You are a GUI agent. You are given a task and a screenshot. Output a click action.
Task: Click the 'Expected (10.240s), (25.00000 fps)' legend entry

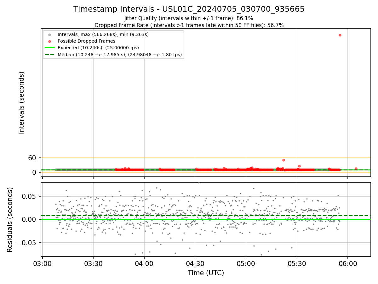98,48
